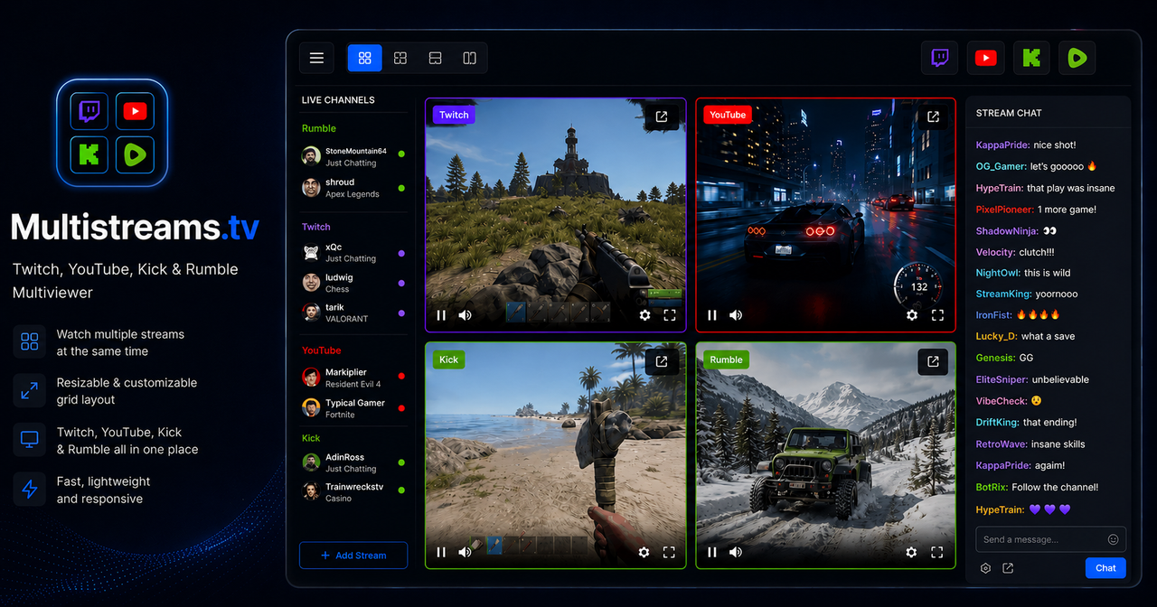Select Trainwreckstv Casino channel
This screenshot has height=607, width=1157.
pyautogui.click(x=353, y=492)
